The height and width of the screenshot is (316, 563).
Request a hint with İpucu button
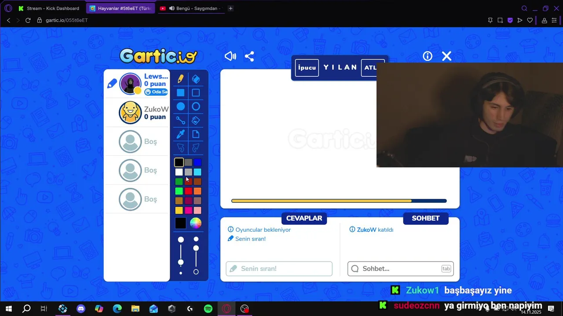[307, 68]
